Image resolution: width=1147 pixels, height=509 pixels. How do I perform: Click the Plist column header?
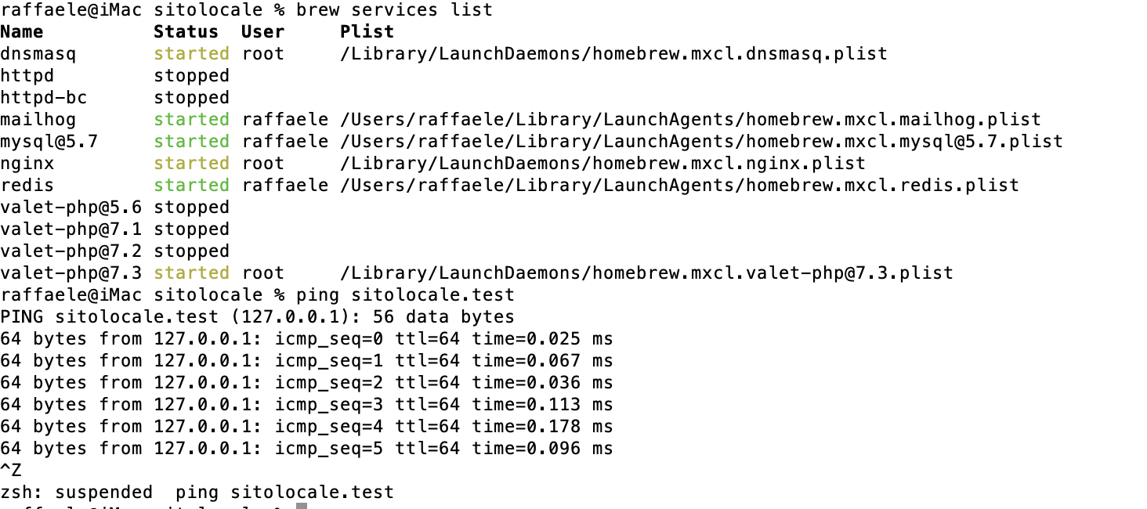click(x=367, y=32)
